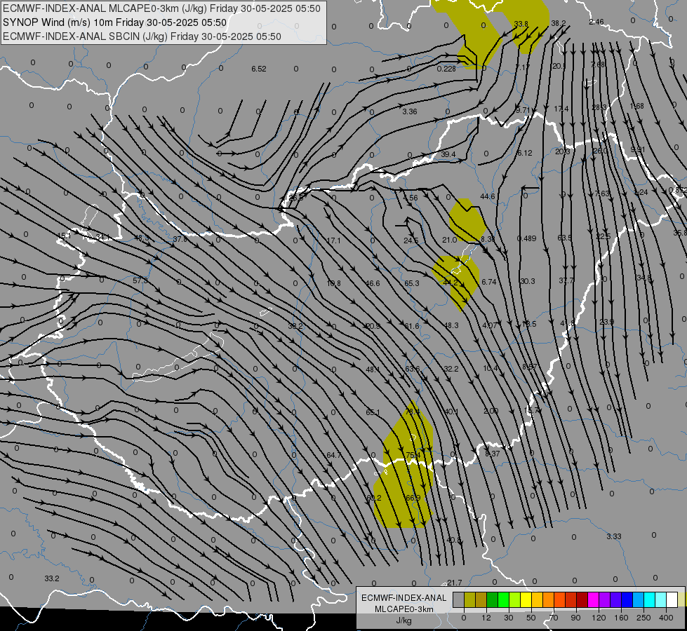Click legend tick value 250

(x=643, y=618)
